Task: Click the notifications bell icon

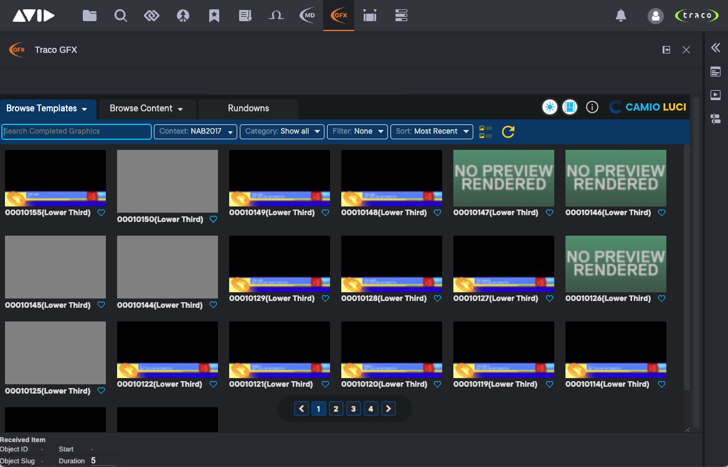Action: (x=620, y=16)
